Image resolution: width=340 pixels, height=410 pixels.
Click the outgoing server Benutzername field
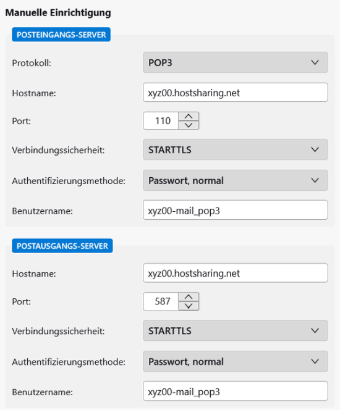[236, 391]
